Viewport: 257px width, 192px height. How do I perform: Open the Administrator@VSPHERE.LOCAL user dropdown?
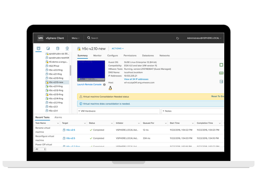pyautogui.click(x=204, y=38)
